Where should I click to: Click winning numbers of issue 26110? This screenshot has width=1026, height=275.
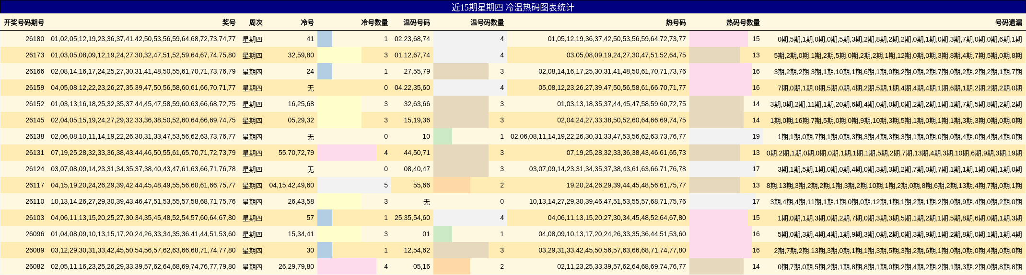point(143,201)
